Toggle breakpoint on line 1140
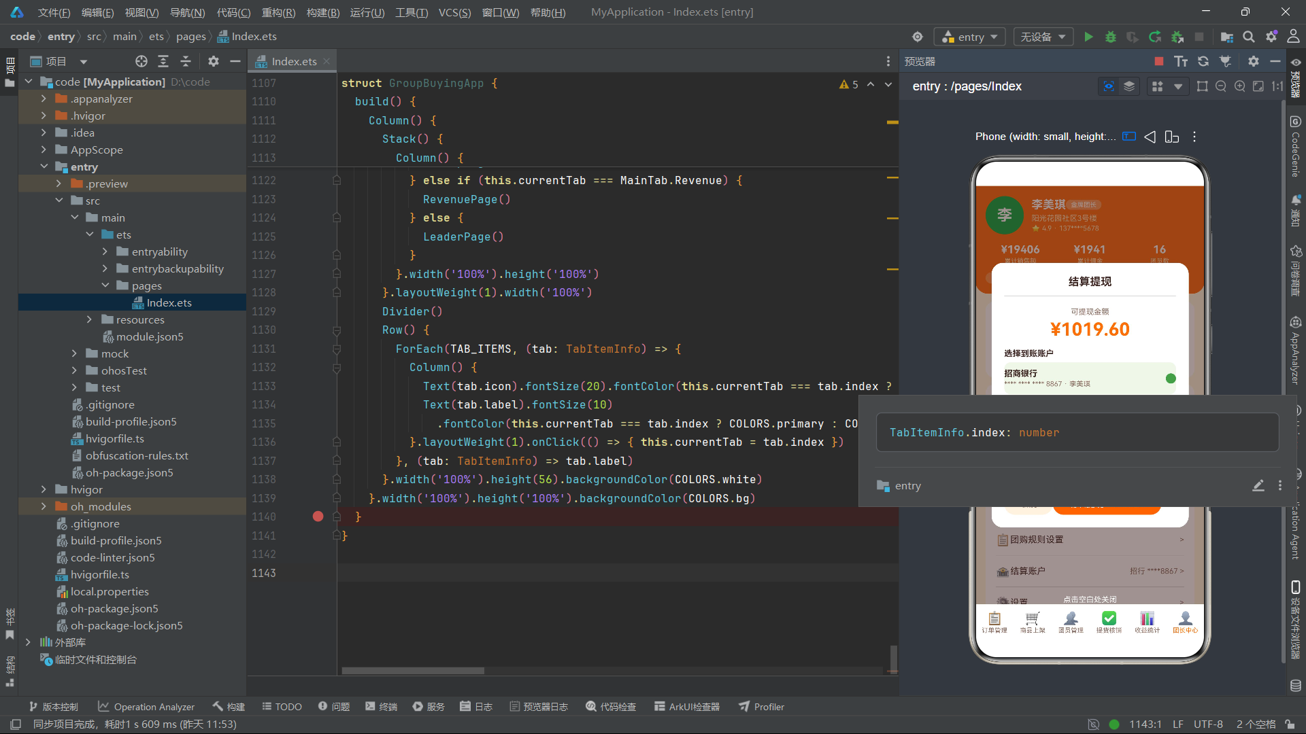 tap(318, 517)
